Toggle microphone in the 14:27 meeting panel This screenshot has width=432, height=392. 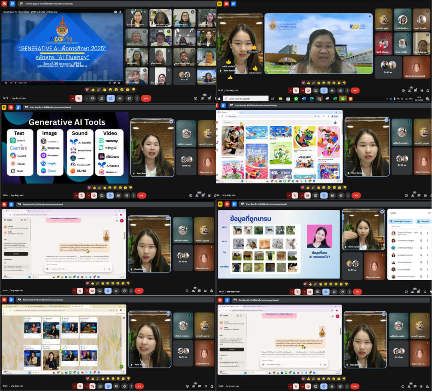pyautogui.click(x=297, y=292)
